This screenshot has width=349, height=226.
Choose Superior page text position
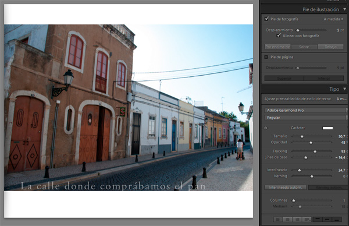[x=284, y=79]
